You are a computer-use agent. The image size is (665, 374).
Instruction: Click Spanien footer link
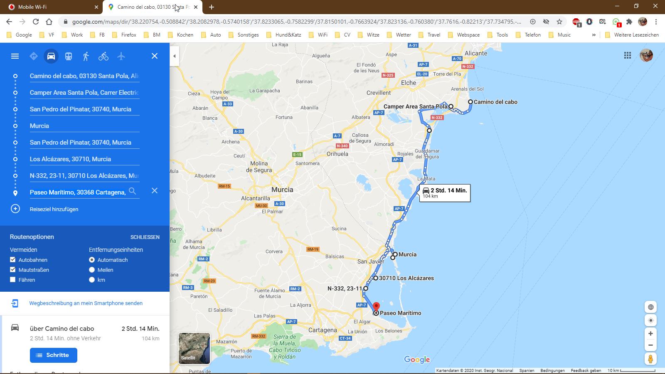(527, 370)
